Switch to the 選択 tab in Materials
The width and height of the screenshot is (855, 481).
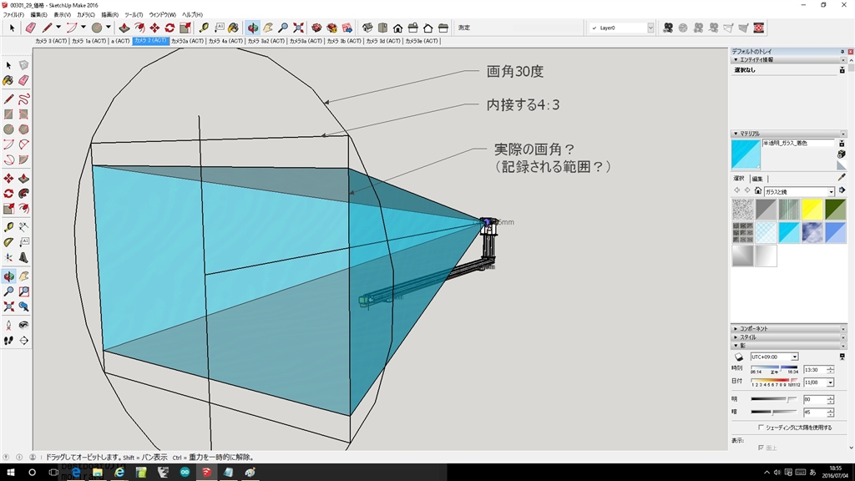click(739, 179)
